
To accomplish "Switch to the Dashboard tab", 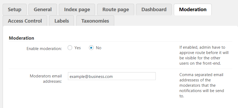I will point(154,10).
